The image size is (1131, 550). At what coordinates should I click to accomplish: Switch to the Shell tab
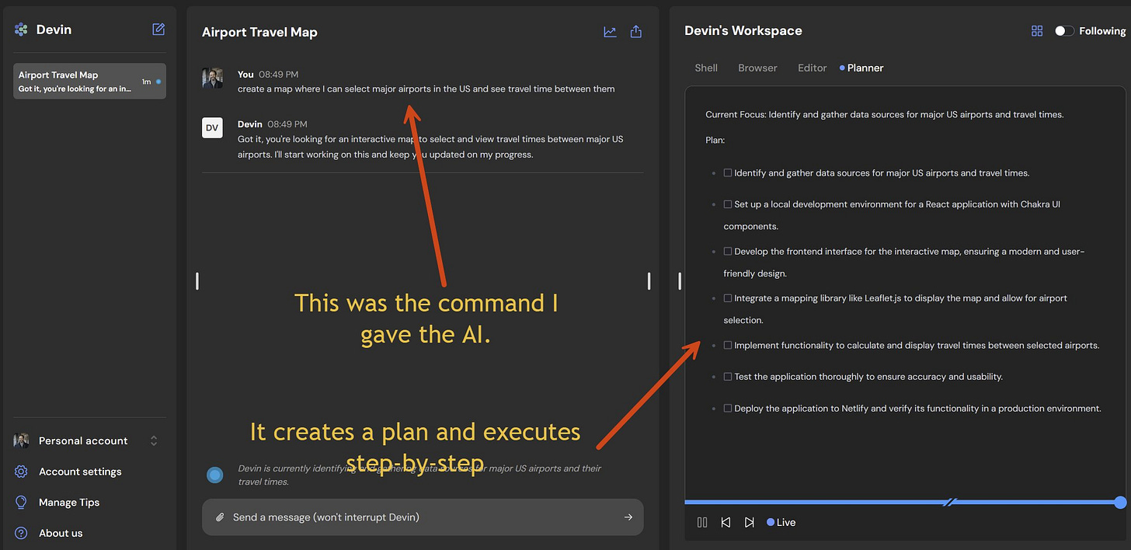pyautogui.click(x=706, y=68)
